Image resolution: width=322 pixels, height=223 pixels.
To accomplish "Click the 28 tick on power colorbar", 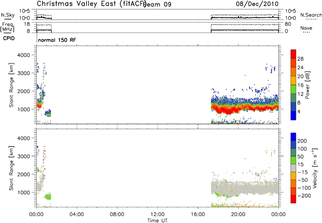I will [x=300, y=59].
